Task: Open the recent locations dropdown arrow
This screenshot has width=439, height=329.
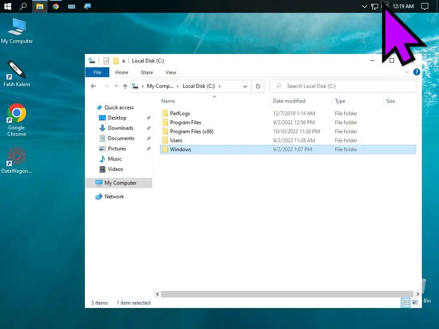Action: tap(116, 86)
